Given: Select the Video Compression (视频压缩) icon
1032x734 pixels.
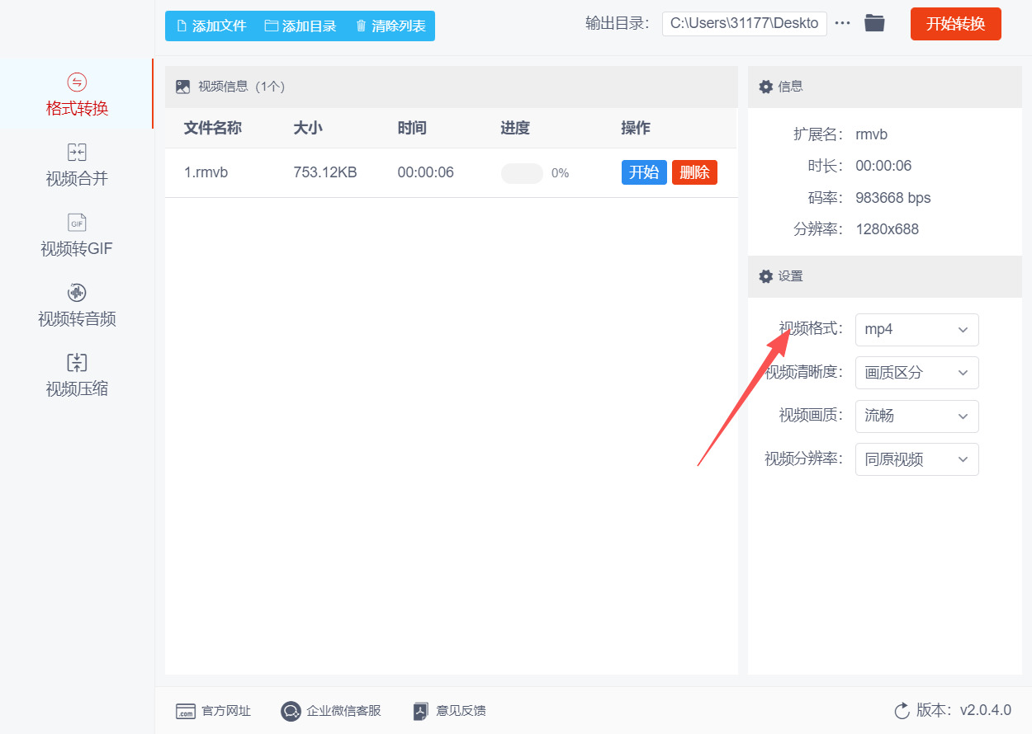Looking at the screenshot, I should click(x=77, y=363).
